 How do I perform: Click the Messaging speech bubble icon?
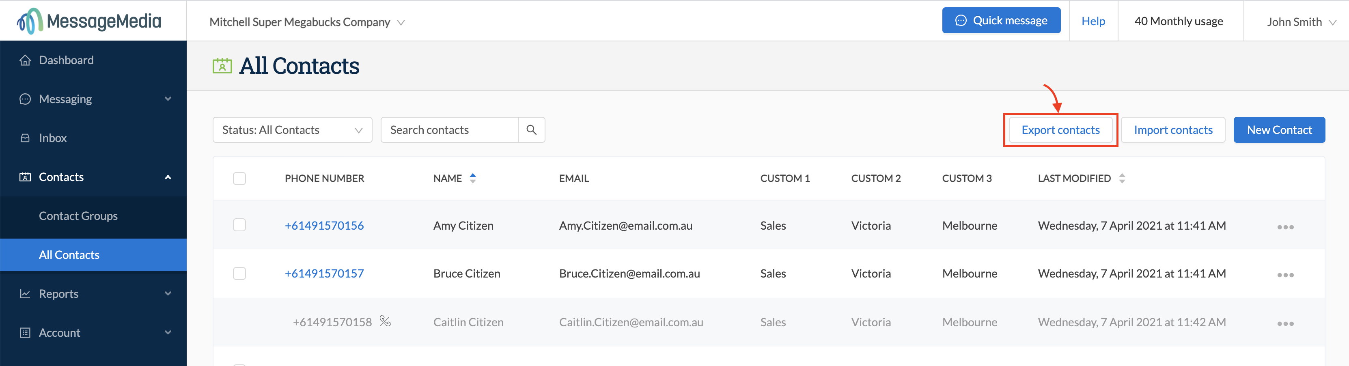coord(25,99)
